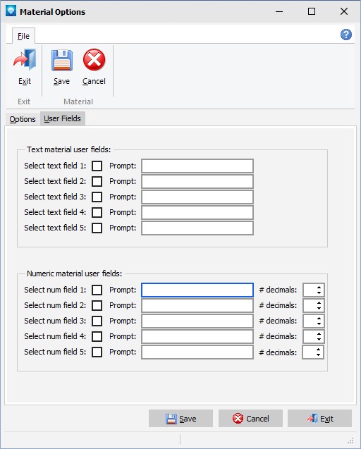This screenshot has height=449, width=361.
Task: Tick the Select num field 5 checkbox
Action: point(97,352)
